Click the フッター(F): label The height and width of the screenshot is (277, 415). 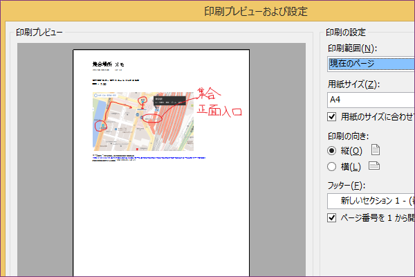347,186
